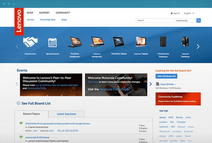Select the touchpad top tag
Viewport: 212px width, 143px height.
coord(177,131)
